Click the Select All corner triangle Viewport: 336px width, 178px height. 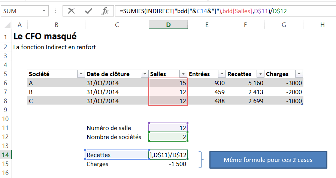pyautogui.click(x=7, y=25)
